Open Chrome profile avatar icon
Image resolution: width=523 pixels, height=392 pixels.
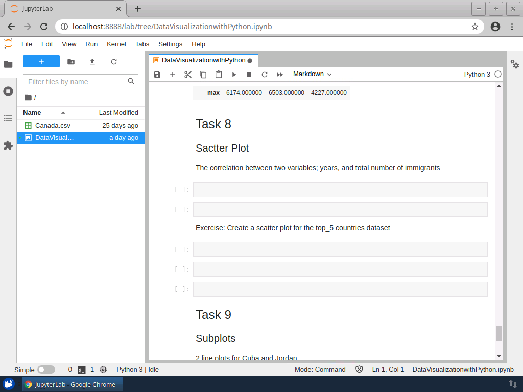pyautogui.click(x=495, y=27)
